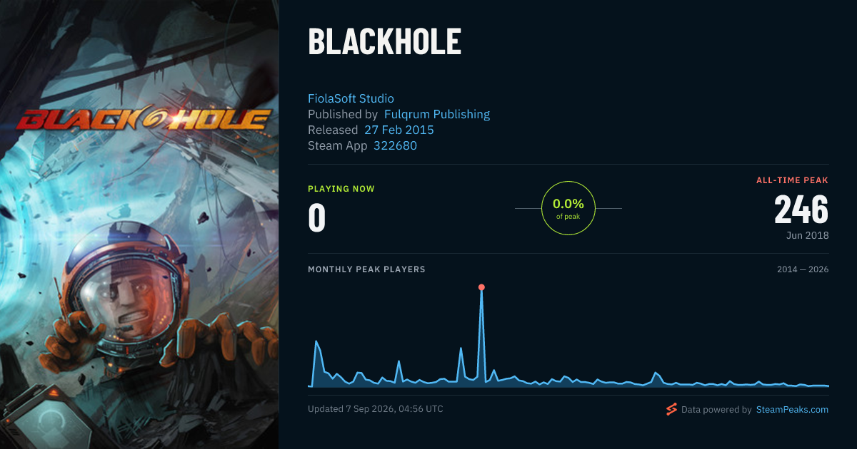Click the Jun 2018 peak date
857x449 pixels.
tap(808, 235)
